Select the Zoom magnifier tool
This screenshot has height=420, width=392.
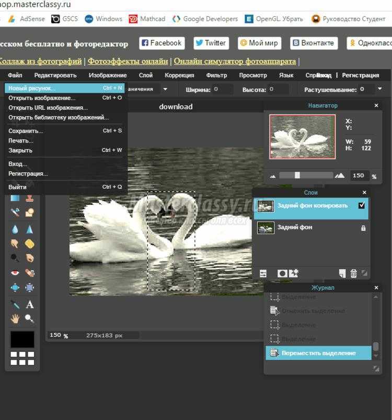point(30,318)
